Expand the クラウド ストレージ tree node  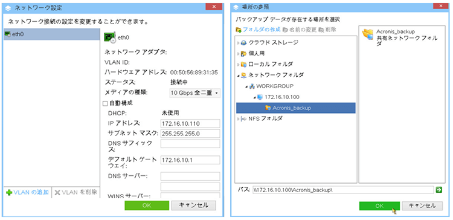239,43
